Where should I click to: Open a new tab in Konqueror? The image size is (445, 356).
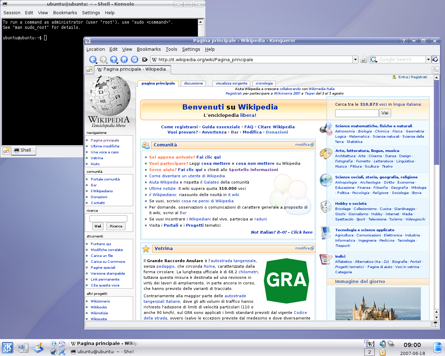coord(89,70)
